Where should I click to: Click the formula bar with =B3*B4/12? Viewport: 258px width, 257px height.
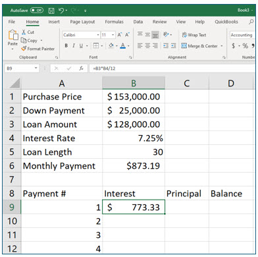pos(172,69)
